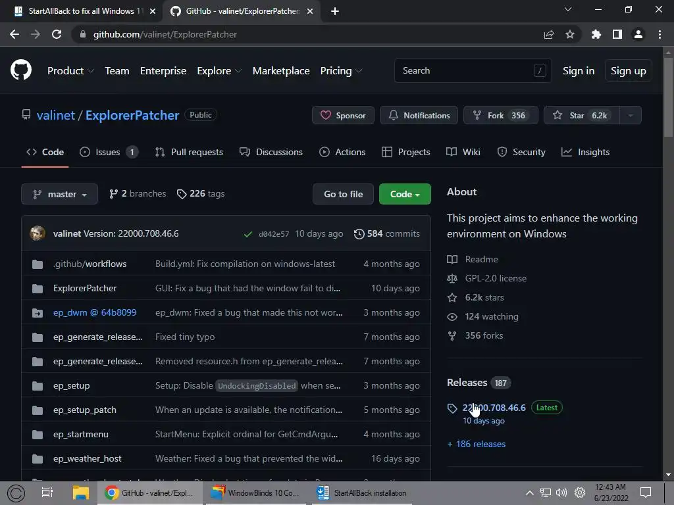Switch to the Security tab

521,152
